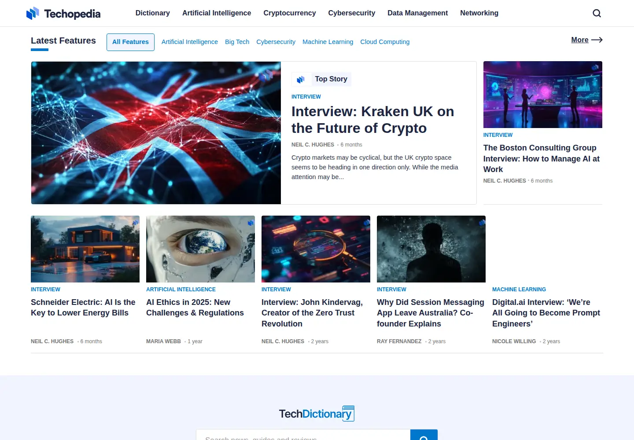
Task: Switch to Cybersecurity features tab
Action: pyautogui.click(x=276, y=42)
